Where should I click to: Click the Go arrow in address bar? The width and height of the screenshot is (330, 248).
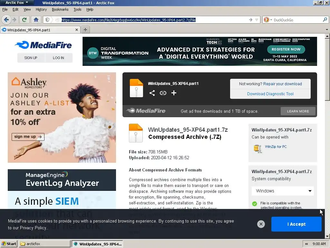click(250, 20)
